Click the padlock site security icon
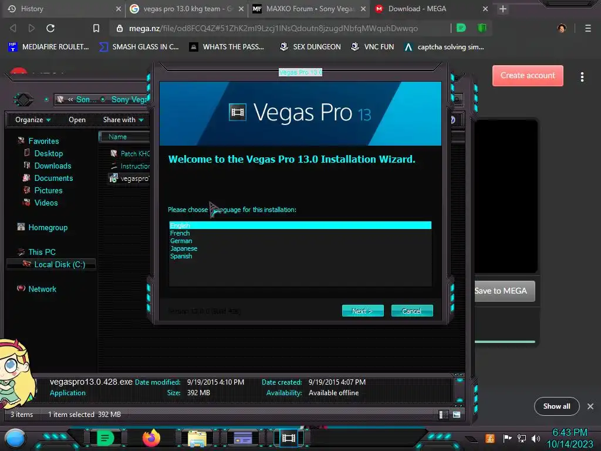 pyautogui.click(x=120, y=28)
